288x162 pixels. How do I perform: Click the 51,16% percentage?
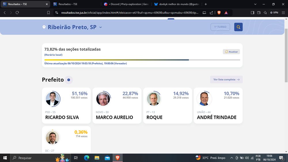(x=79, y=93)
